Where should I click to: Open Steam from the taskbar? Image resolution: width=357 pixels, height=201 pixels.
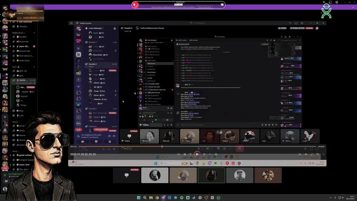(x=194, y=198)
